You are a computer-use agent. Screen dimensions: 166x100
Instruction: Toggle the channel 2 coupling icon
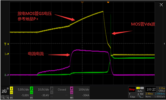pyautogui.click(x=31, y=92)
